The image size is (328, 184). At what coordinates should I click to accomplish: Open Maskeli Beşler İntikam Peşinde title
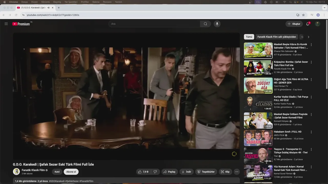point(291,116)
